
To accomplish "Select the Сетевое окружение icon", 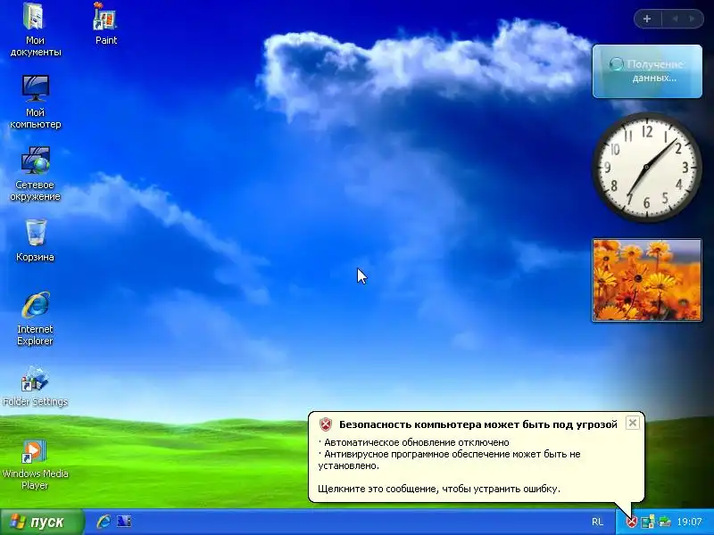I will pos(35,174).
